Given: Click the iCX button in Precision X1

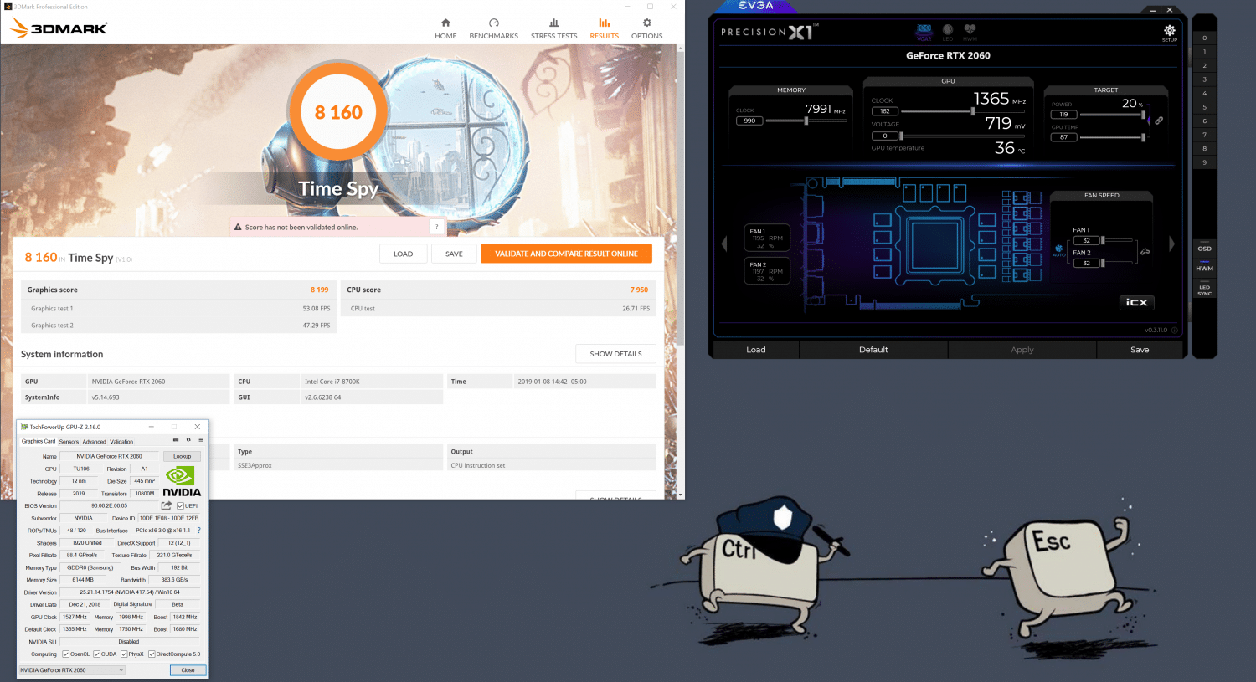Looking at the screenshot, I should (x=1136, y=302).
